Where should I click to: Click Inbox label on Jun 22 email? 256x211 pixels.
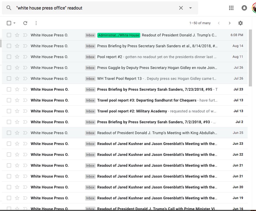coord(90,155)
